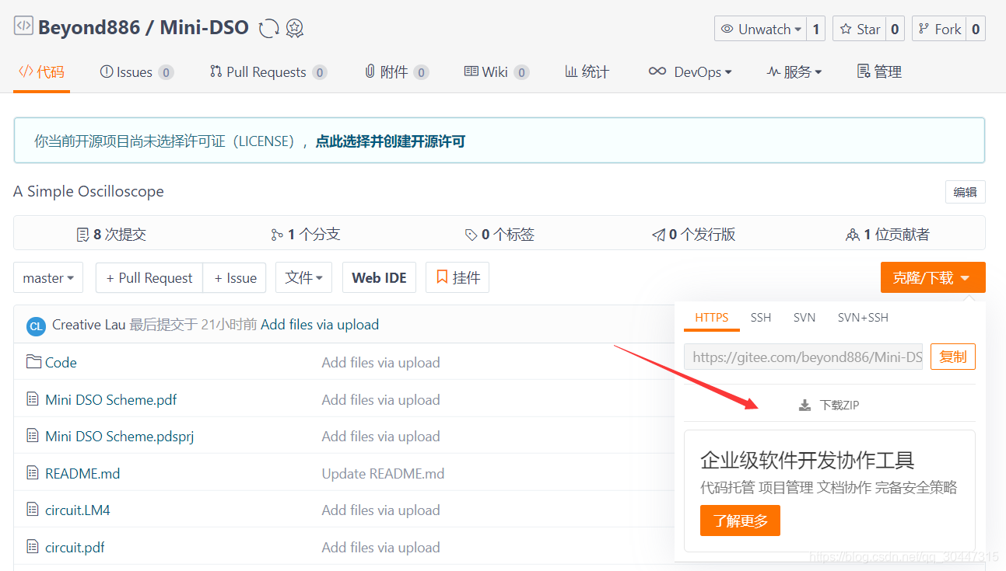
Task: Click the 挂件 widget button
Action: point(457,278)
